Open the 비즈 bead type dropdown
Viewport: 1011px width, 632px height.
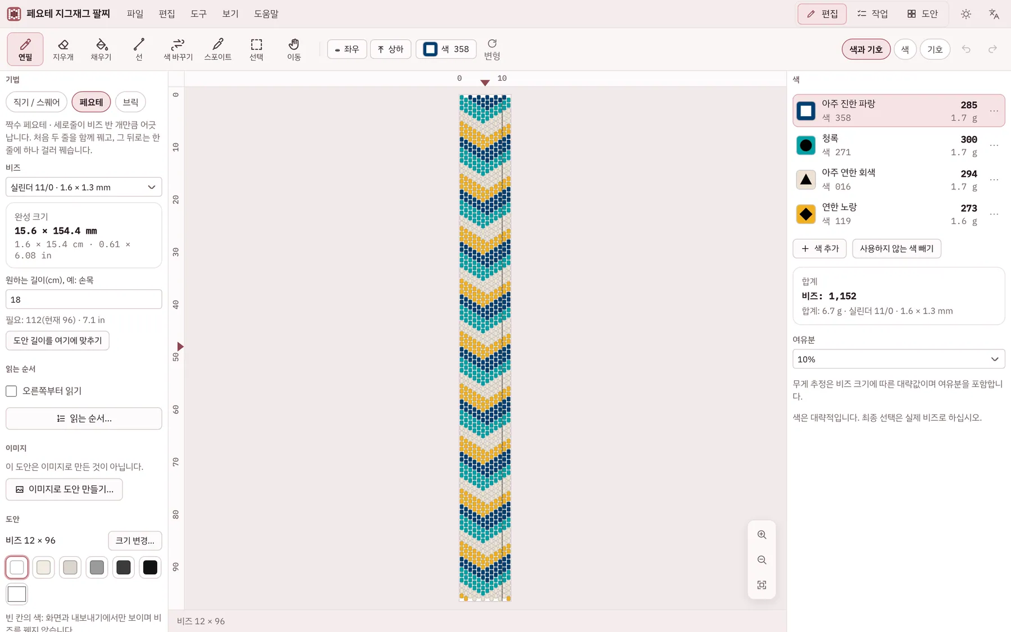click(x=84, y=187)
